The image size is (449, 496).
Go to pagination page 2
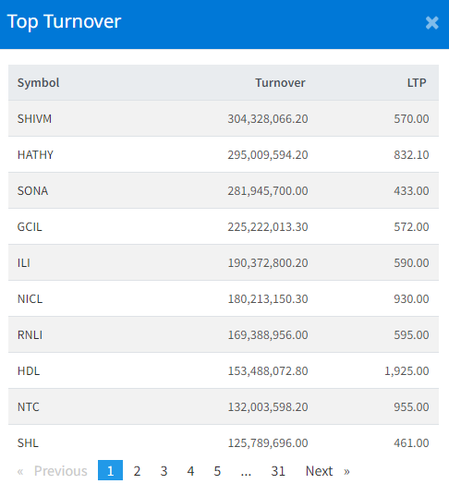[137, 471]
